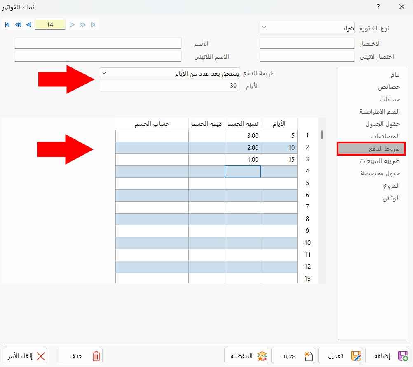Click the row 13 number header

(307, 279)
